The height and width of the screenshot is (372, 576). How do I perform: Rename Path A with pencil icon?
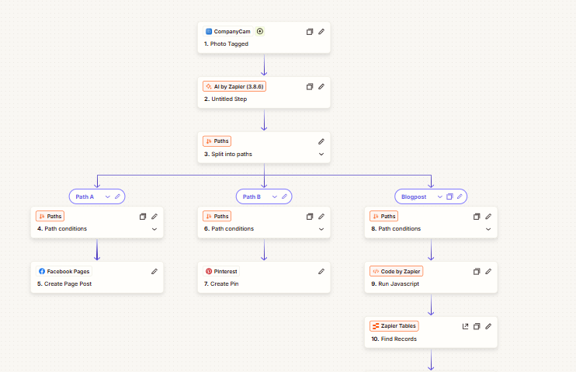117,196
